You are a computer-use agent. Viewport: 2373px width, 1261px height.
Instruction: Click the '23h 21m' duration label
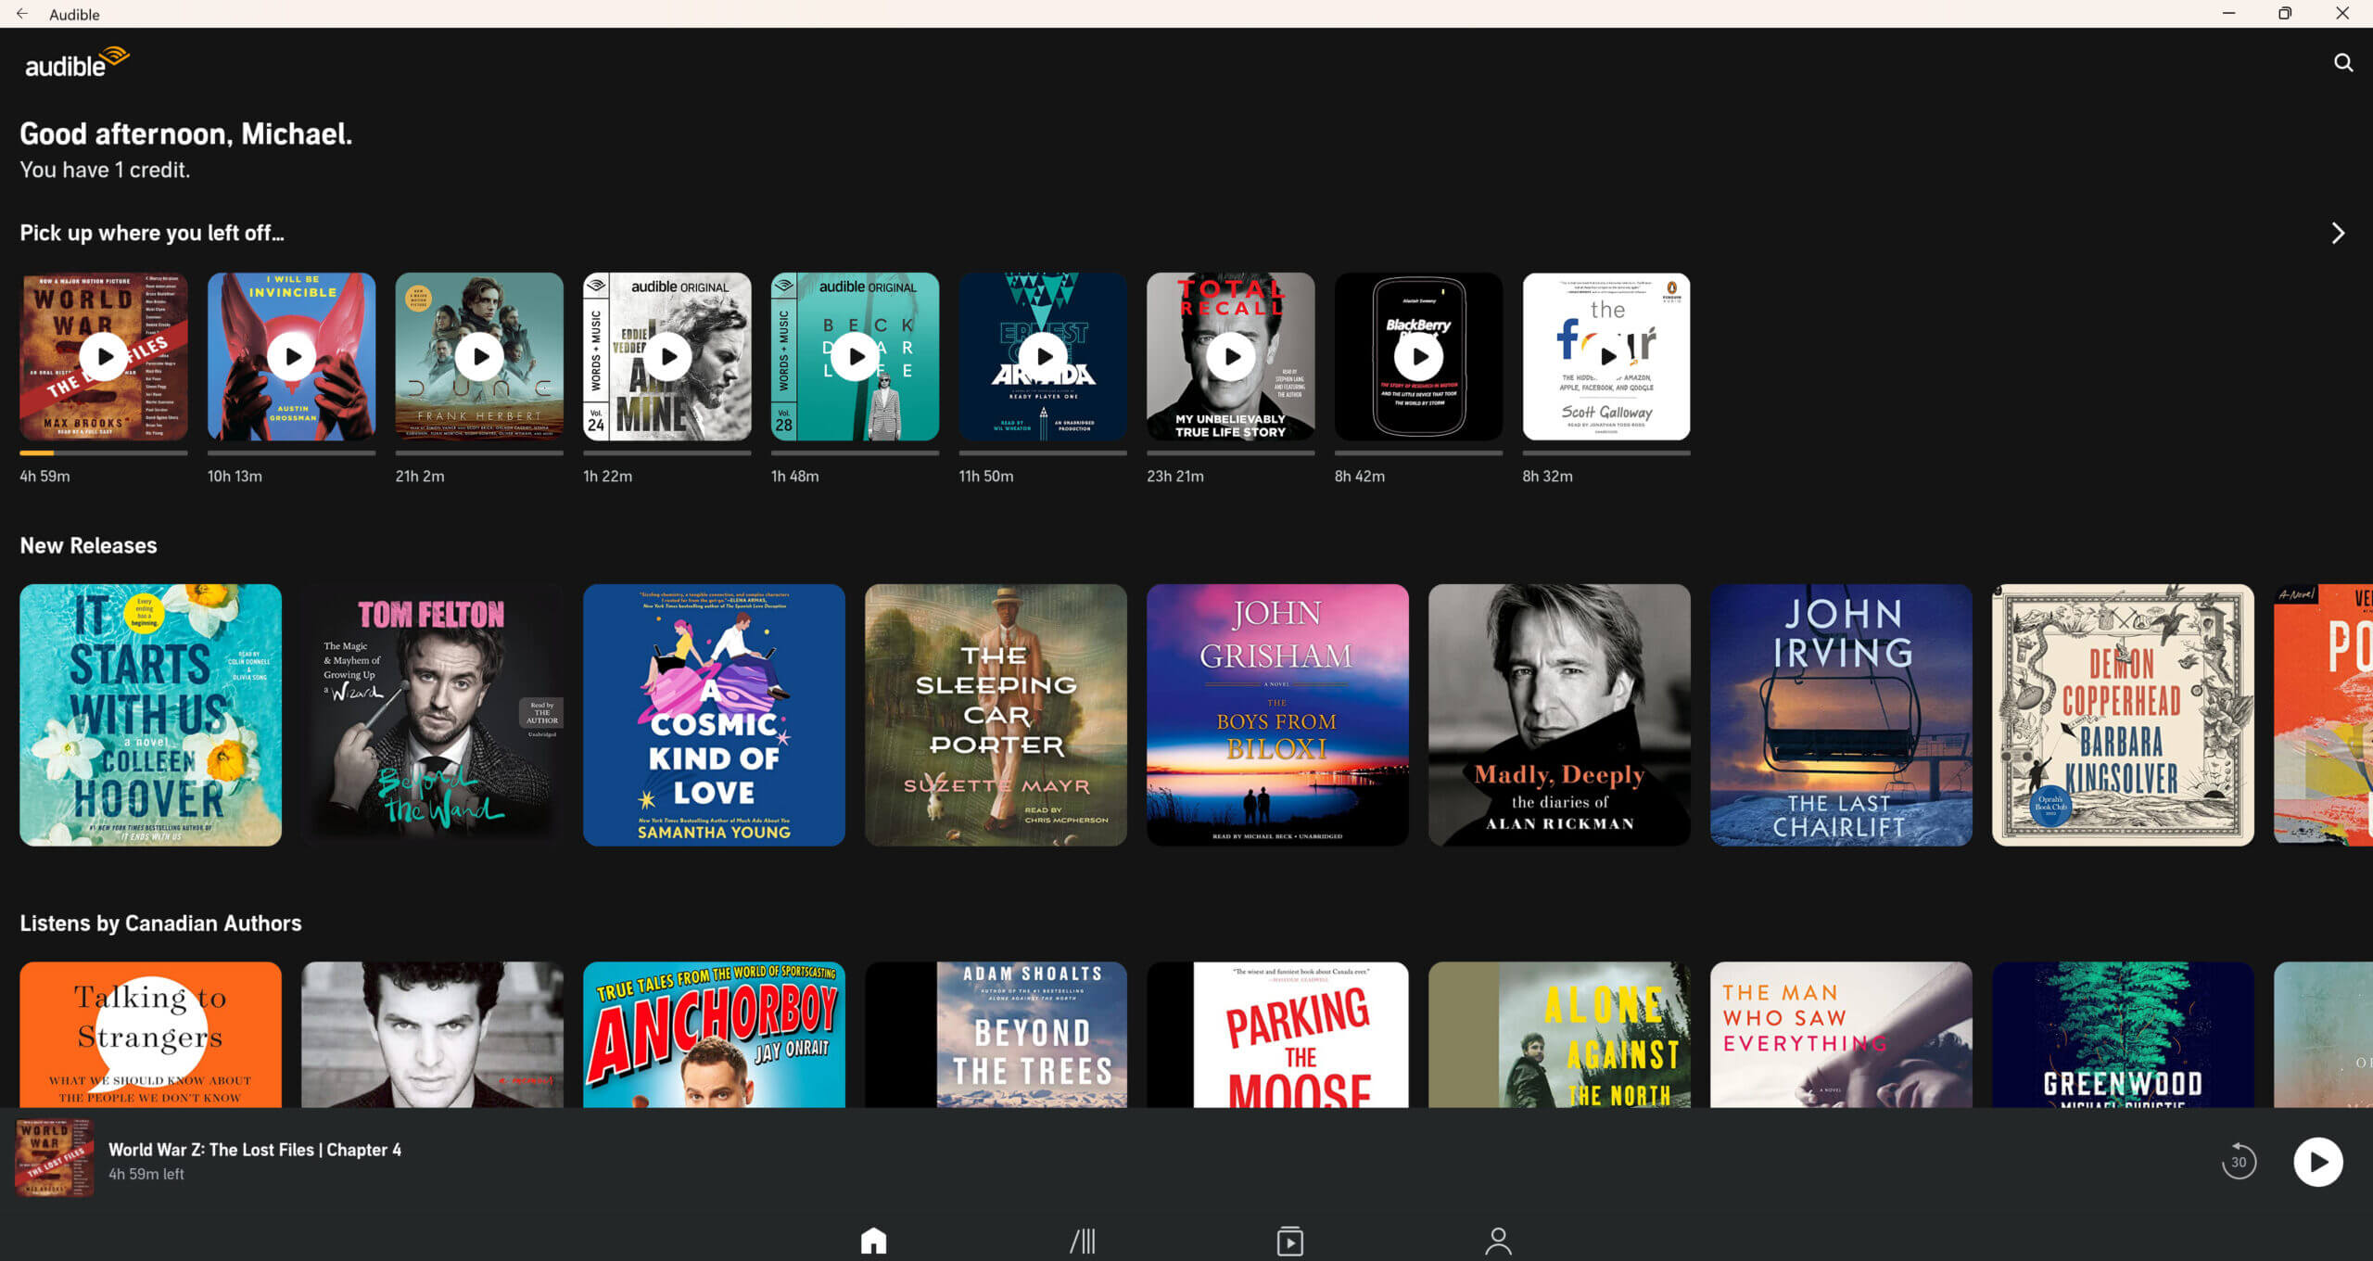point(1175,476)
